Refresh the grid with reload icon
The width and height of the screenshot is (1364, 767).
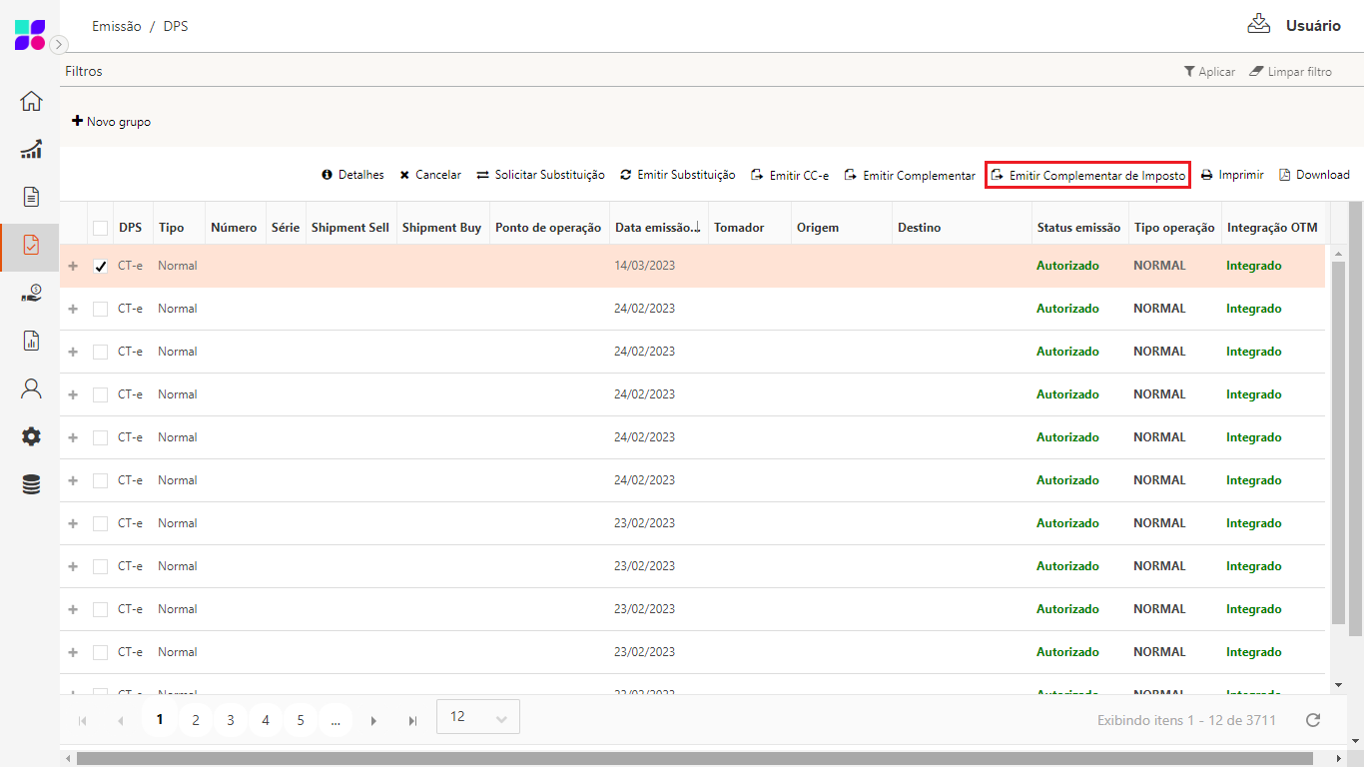click(1313, 720)
